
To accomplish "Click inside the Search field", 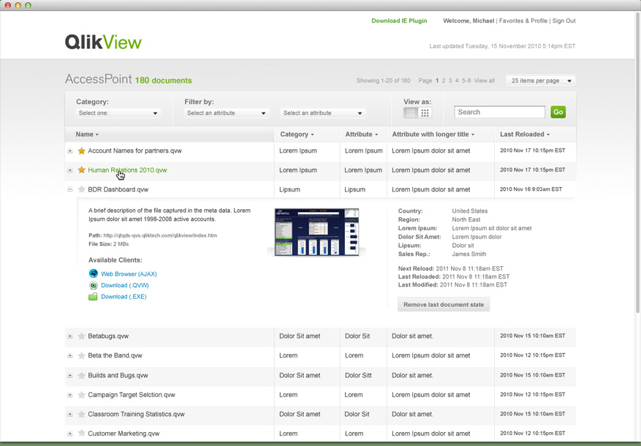I will click(x=499, y=111).
